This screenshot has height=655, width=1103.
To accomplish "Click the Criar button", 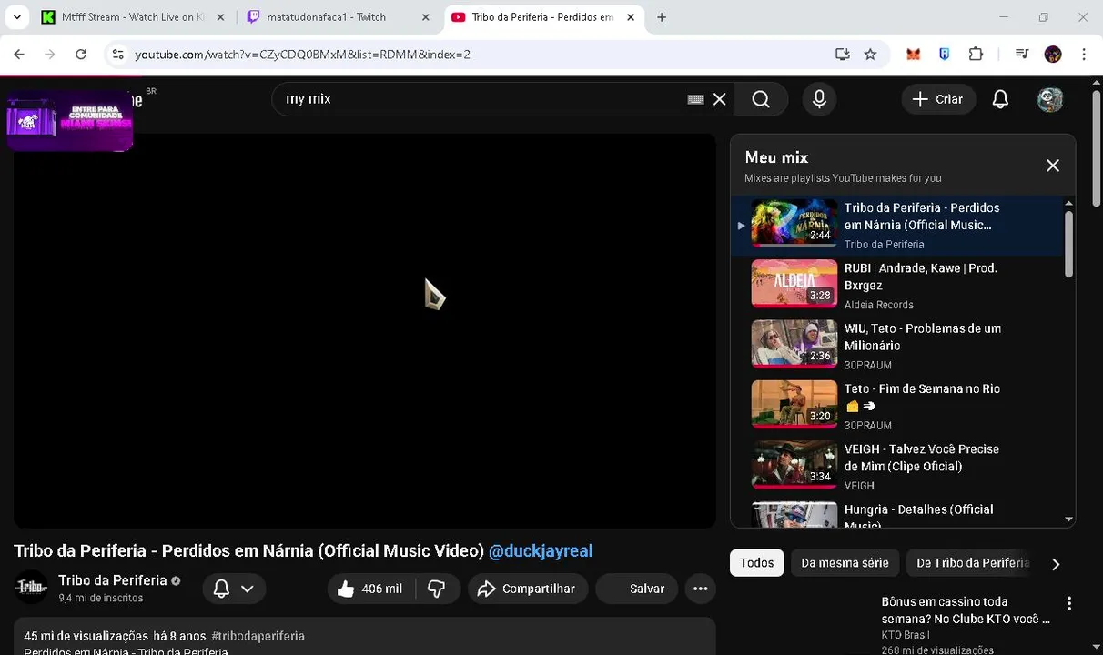I will [938, 99].
